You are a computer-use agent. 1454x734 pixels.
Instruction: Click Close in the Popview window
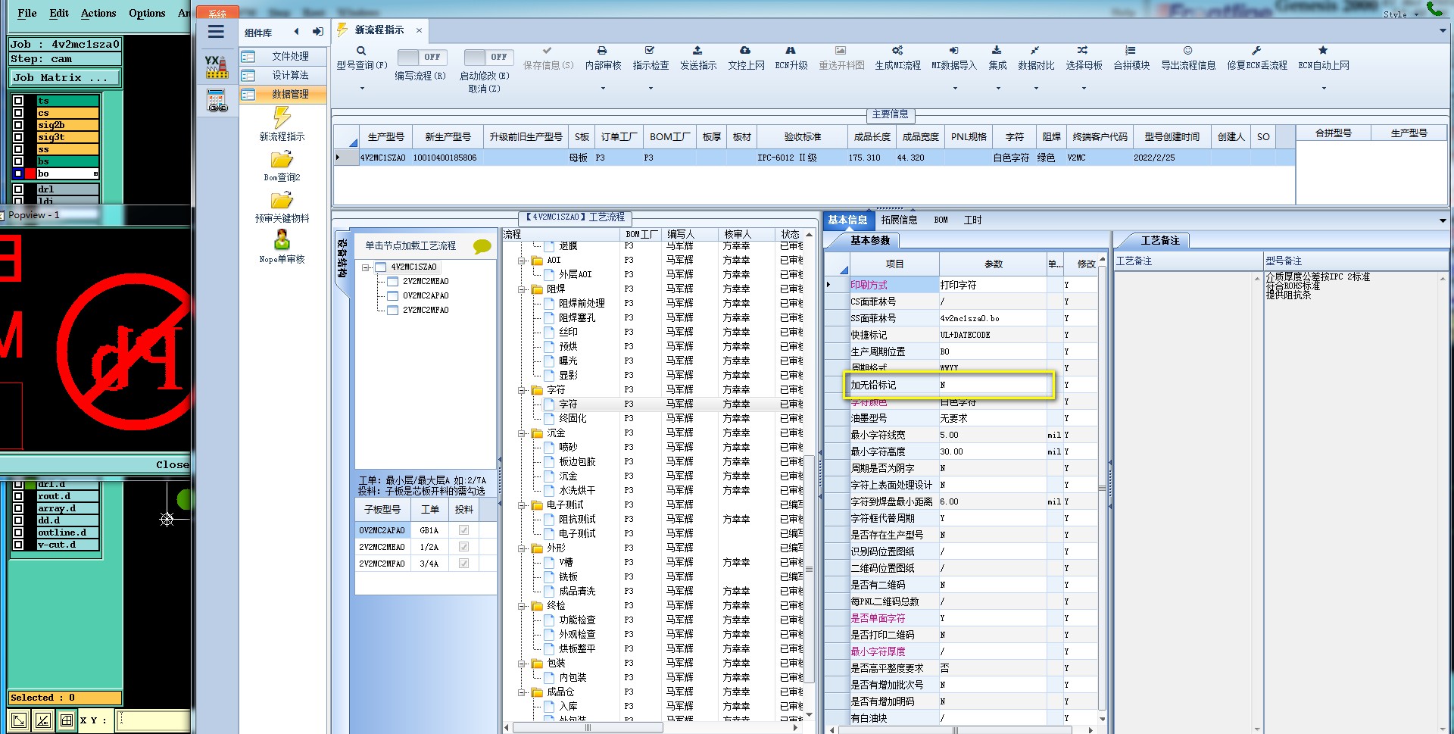click(172, 465)
